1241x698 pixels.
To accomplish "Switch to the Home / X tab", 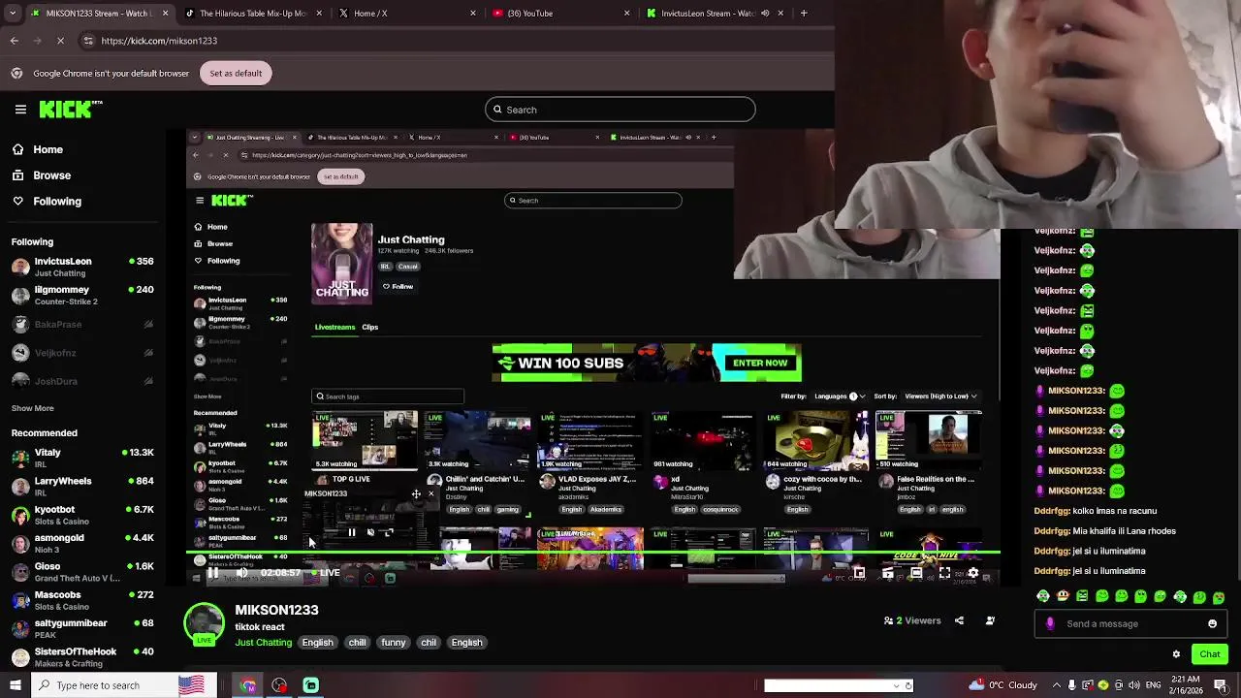I will 407,14.
